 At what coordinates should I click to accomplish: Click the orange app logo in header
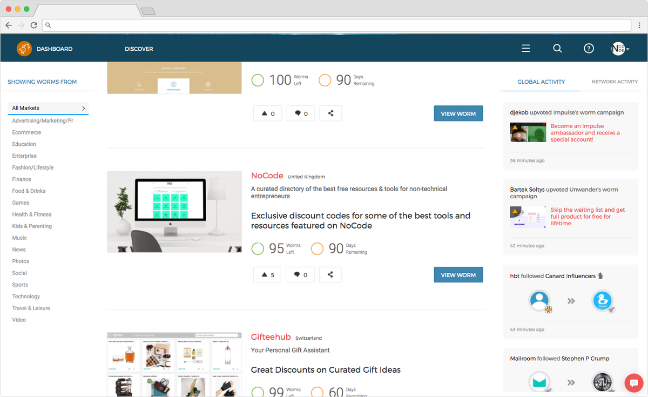[24, 49]
